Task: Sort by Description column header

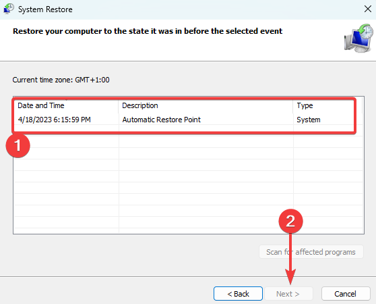Action: (x=206, y=105)
